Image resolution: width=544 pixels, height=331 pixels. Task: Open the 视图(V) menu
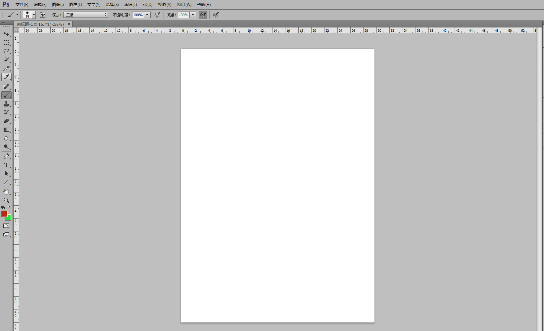point(165,5)
